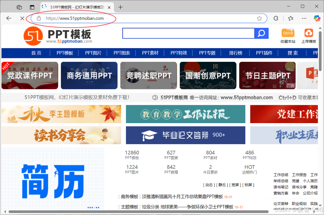Open PPT图表 navigation item
The width and height of the screenshot is (324, 215).
pos(122,53)
